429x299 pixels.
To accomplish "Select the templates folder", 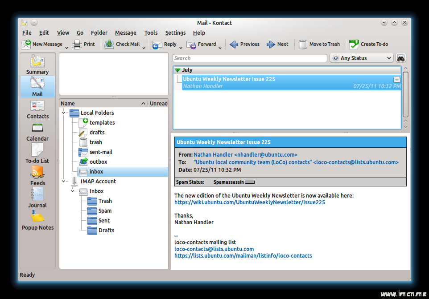I will (102, 123).
